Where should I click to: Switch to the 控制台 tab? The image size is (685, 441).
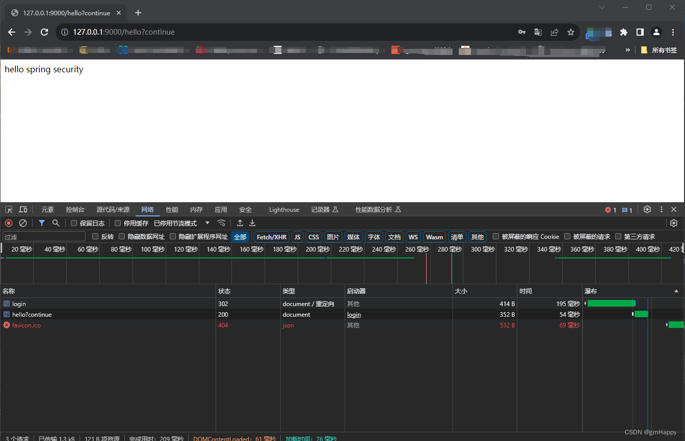pos(75,210)
